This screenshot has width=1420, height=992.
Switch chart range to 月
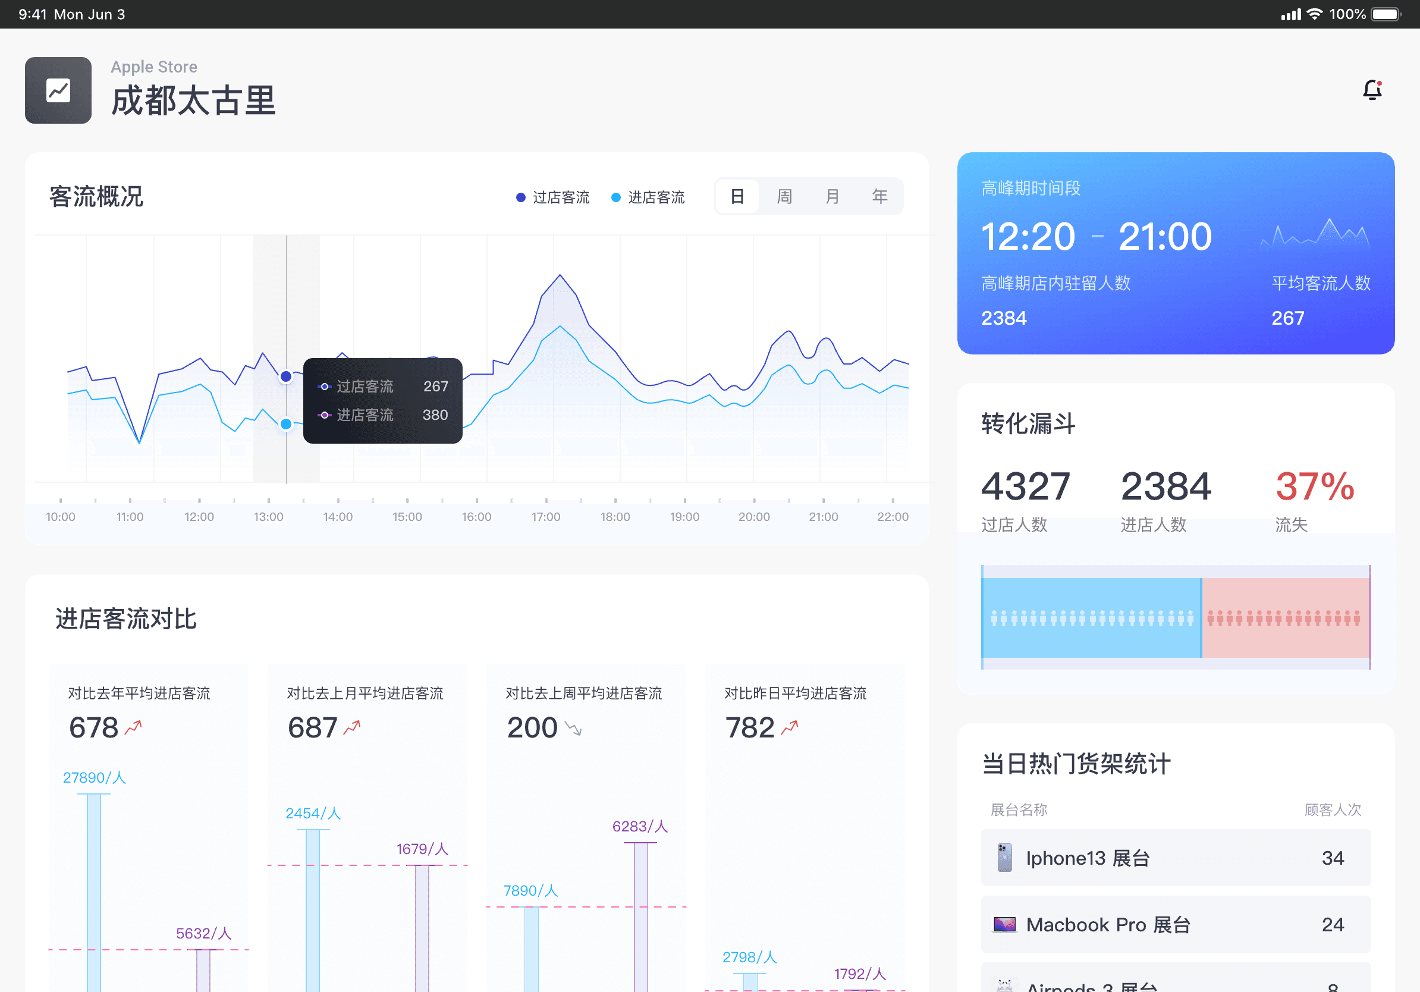[832, 197]
